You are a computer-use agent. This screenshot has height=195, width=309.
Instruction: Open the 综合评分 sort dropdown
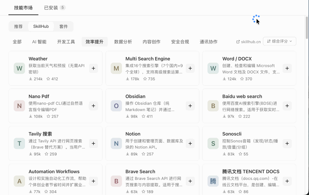click(x=279, y=41)
